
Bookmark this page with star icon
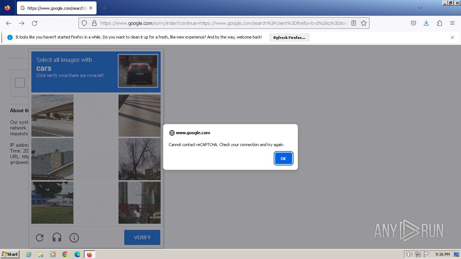[364, 23]
